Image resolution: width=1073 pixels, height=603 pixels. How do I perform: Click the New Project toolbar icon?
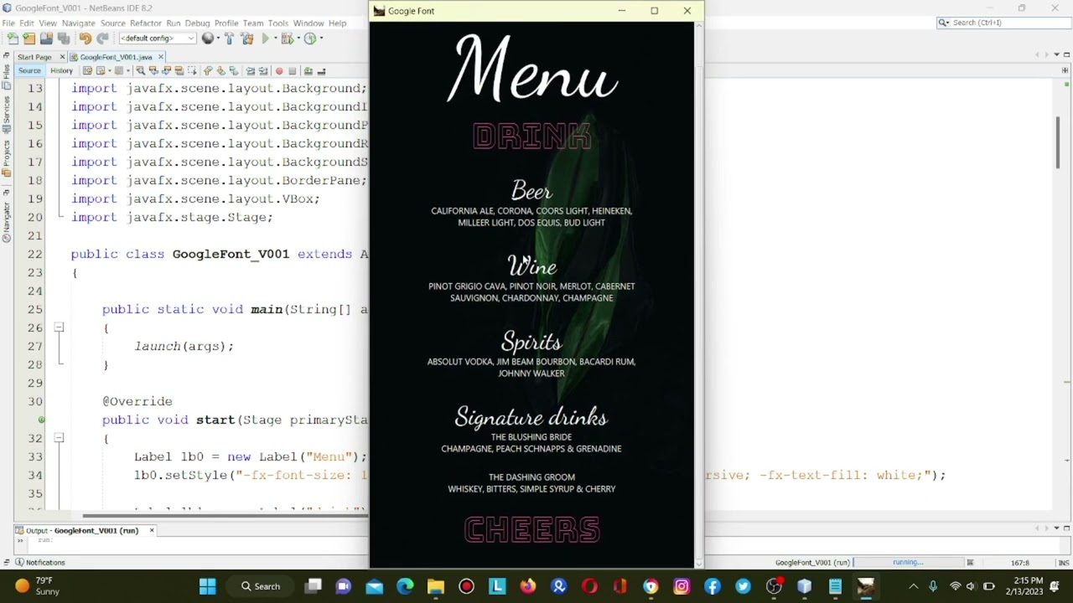pos(29,39)
